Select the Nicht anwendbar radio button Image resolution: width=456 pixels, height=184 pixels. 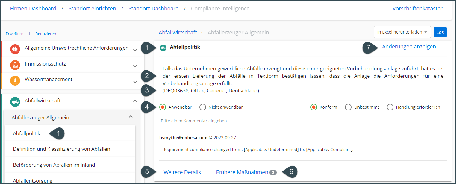[x=203, y=107]
